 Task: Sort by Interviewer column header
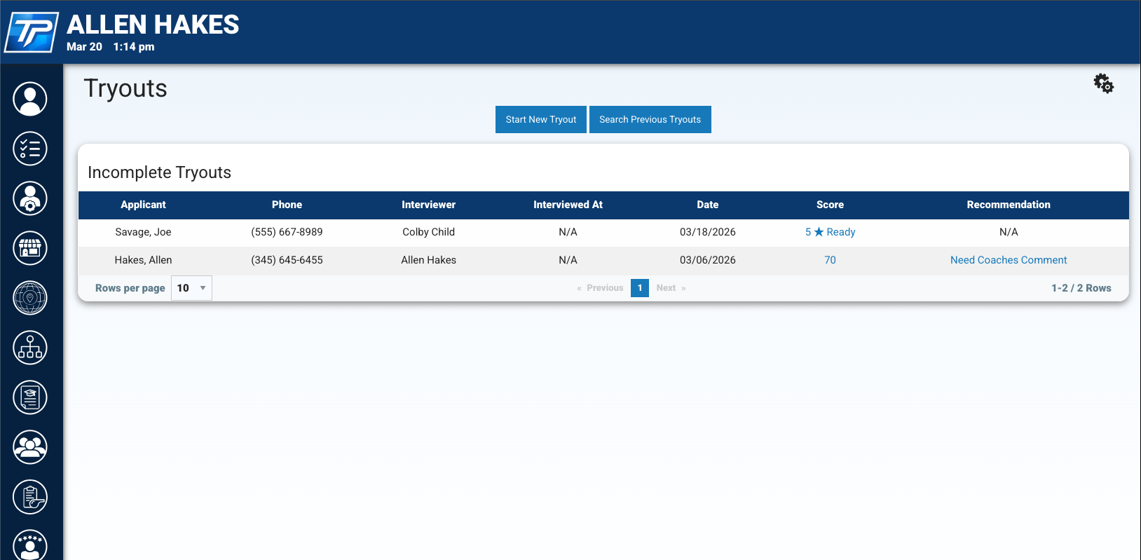click(428, 205)
